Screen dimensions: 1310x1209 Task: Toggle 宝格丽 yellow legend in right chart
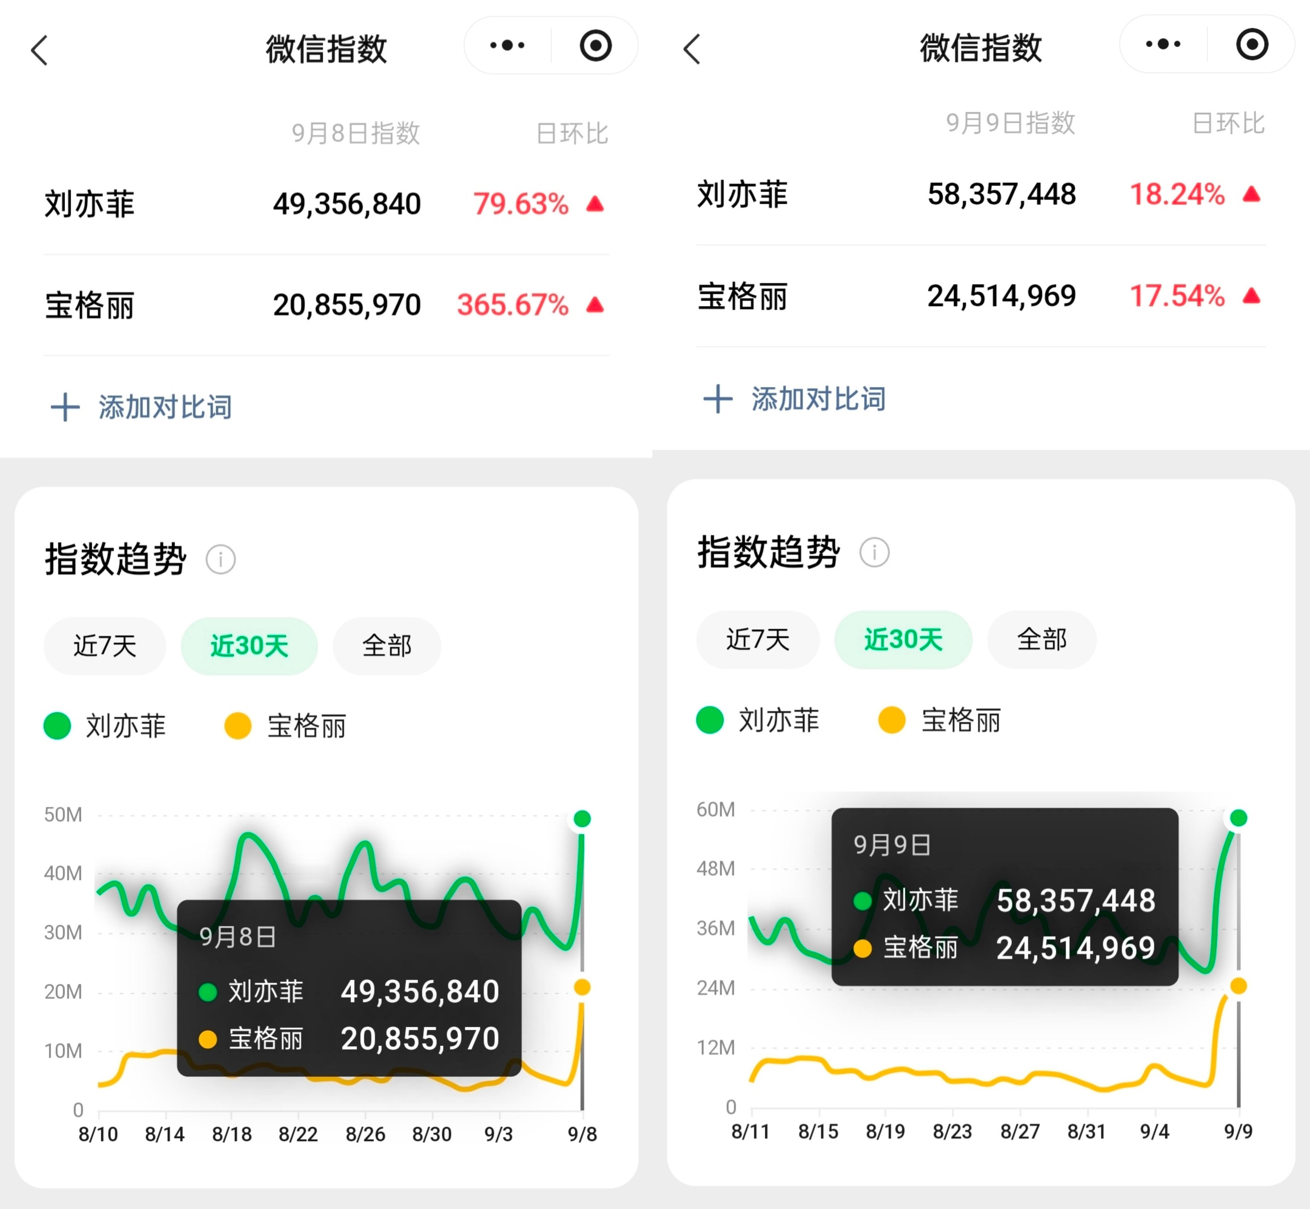pos(940,720)
